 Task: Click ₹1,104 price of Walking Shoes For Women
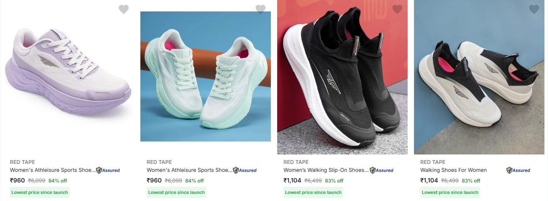pos(429,181)
